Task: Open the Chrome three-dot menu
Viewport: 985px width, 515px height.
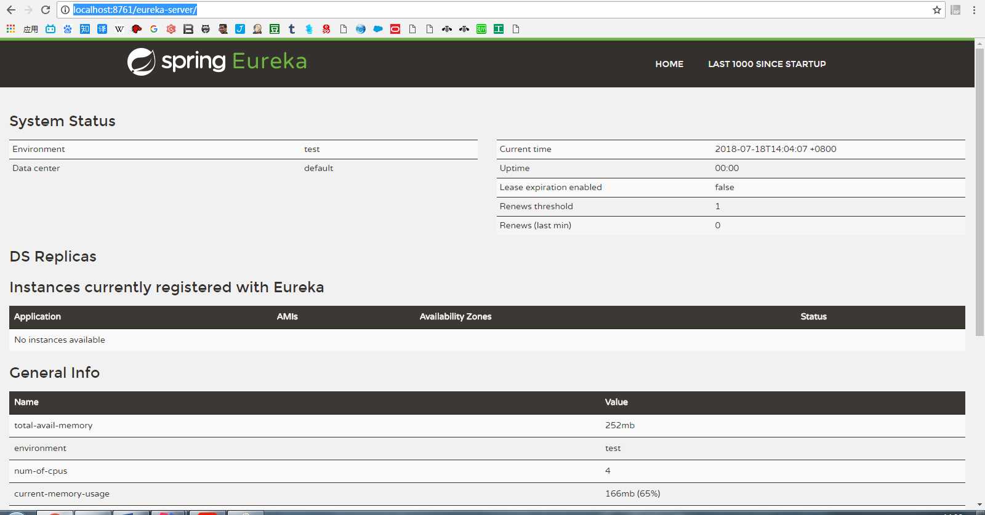Action: point(974,10)
